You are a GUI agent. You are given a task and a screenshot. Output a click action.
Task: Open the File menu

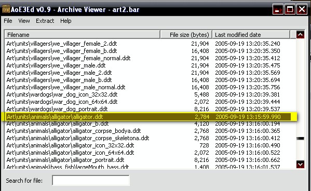8,21
